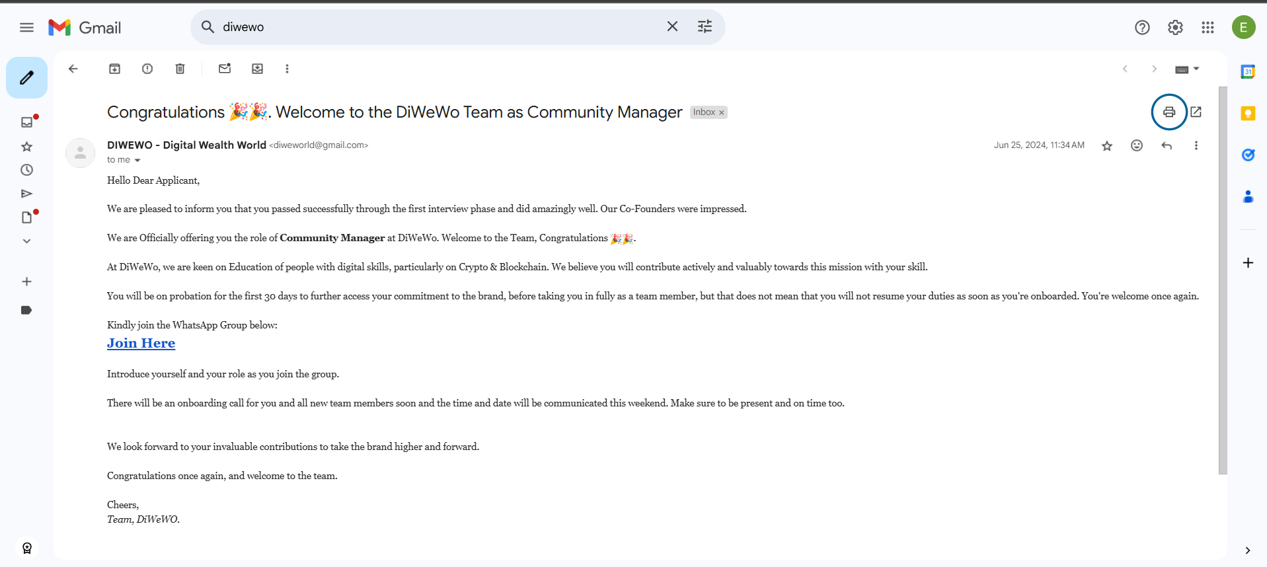Click the sender name DIWEWO - Digital Wealth World
Image resolution: width=1267 pixels, height=567 pixels.
(186, 145)
